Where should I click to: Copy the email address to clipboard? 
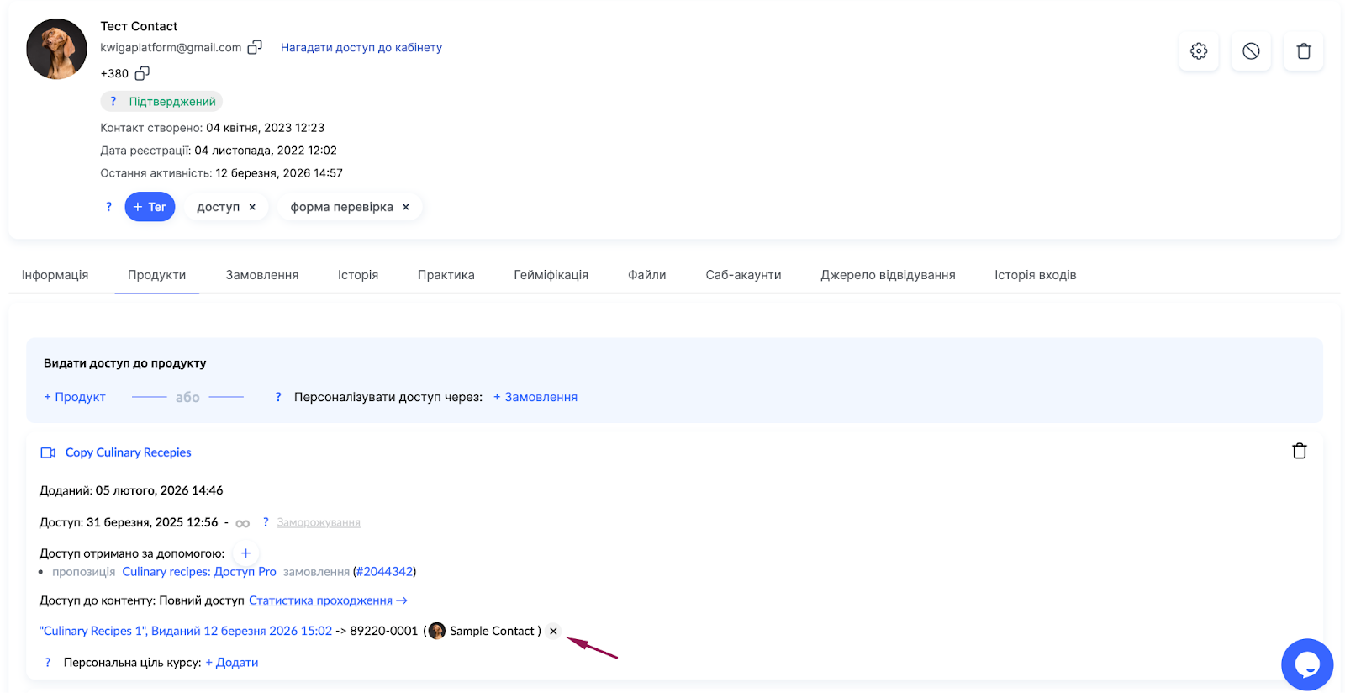point(255,47)
